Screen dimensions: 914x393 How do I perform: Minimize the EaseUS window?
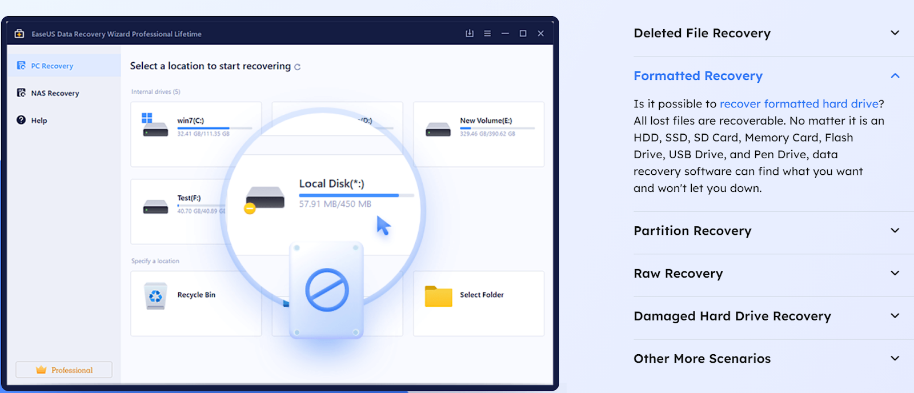(x=505, y=34)
